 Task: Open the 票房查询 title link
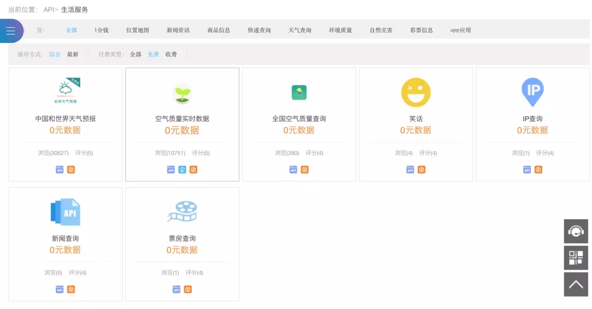[x=182, y=239]
